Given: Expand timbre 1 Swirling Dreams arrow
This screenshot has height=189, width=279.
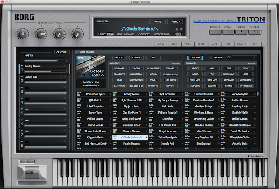Looking at the screenshot, I should 22,66.
